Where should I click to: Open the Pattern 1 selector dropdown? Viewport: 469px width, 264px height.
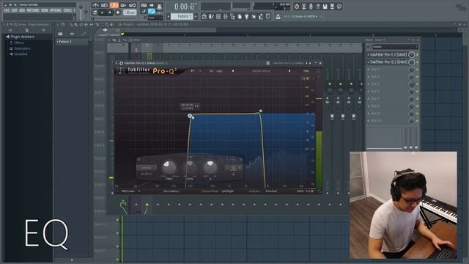tap(182, 16)
